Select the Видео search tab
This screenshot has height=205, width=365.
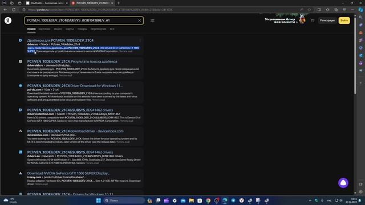pos(58,29)
